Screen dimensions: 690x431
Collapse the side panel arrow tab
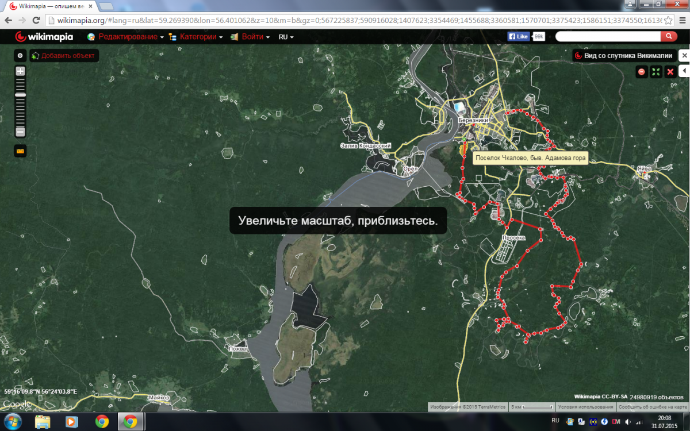coord(684,71)
